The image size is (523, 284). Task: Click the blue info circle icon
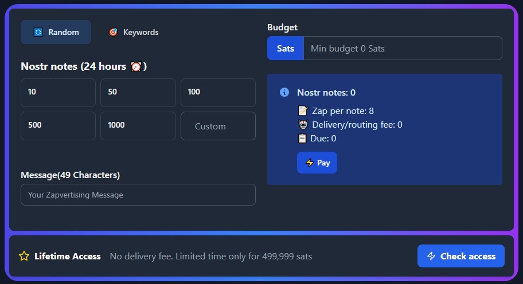[284, 92]
